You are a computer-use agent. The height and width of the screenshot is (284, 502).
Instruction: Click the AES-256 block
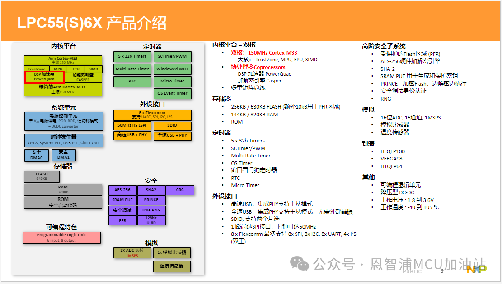tap(122, 190)
